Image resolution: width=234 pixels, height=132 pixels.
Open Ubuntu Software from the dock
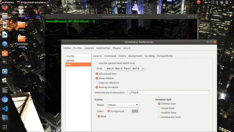click(5, 53)
